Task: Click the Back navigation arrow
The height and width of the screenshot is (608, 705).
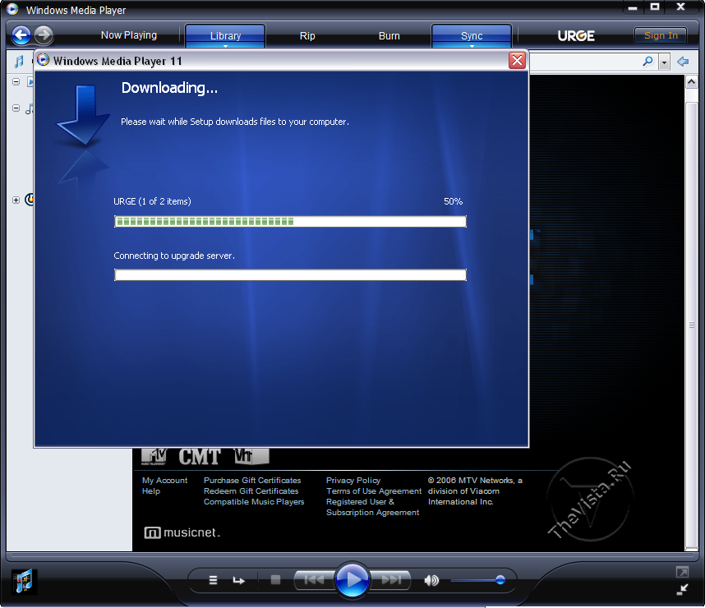Action: click(x=21, y=35)
